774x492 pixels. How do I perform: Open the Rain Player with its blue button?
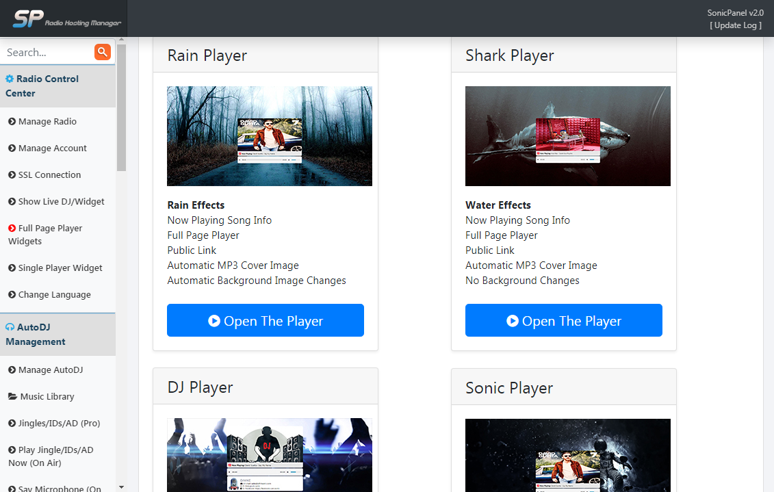(266, 320)
